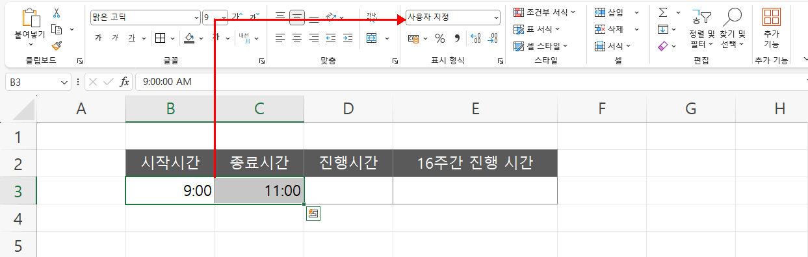This screenshot has height=257, width=808.
Task: Open Find & Select (찾기 및 선택)
Action: pyautogui.click(x=733, y=28)
